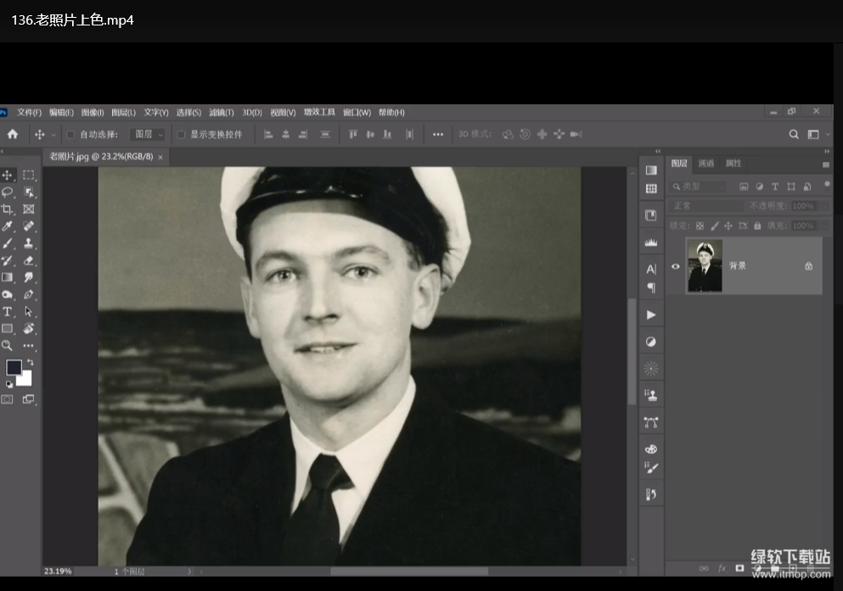Open the Histogram panel icon

click(651, 243)
